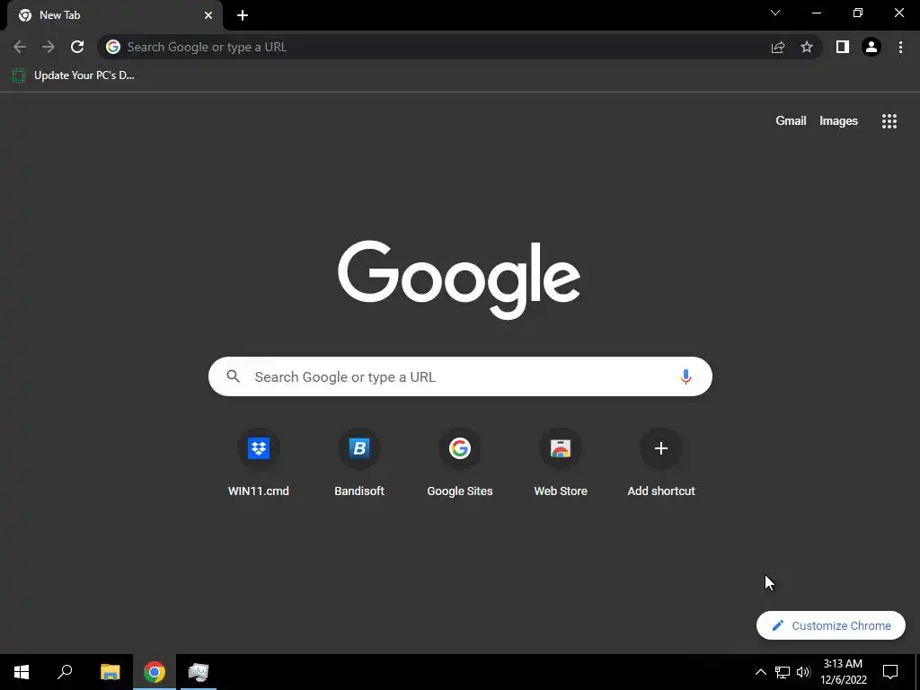Open Images link
The width and height of the screenshot is (920, 690).
(x=838, y=121)
